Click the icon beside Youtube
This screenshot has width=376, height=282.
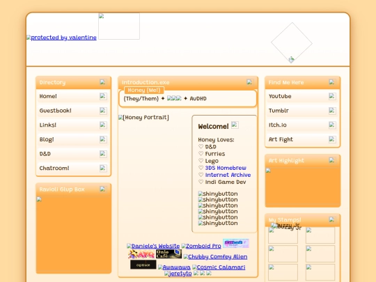(332, 96)
